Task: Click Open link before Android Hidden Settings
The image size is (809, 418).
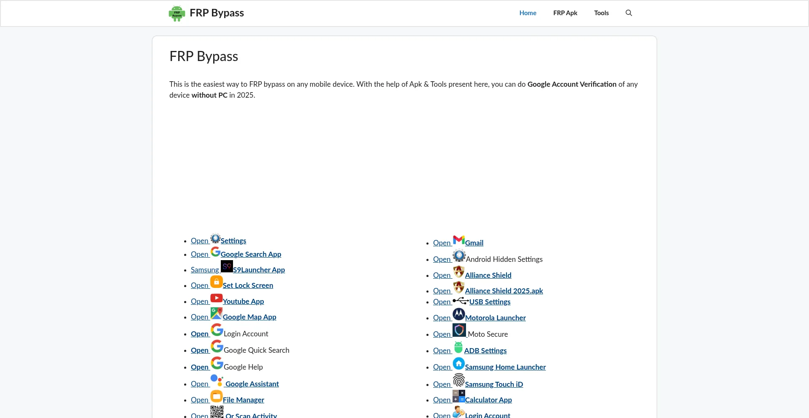Action: pyautogui.click(x=442, y=259)
